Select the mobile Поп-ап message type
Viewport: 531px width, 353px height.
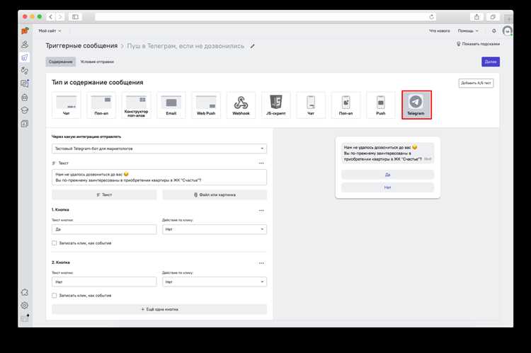tap(346, 105)
